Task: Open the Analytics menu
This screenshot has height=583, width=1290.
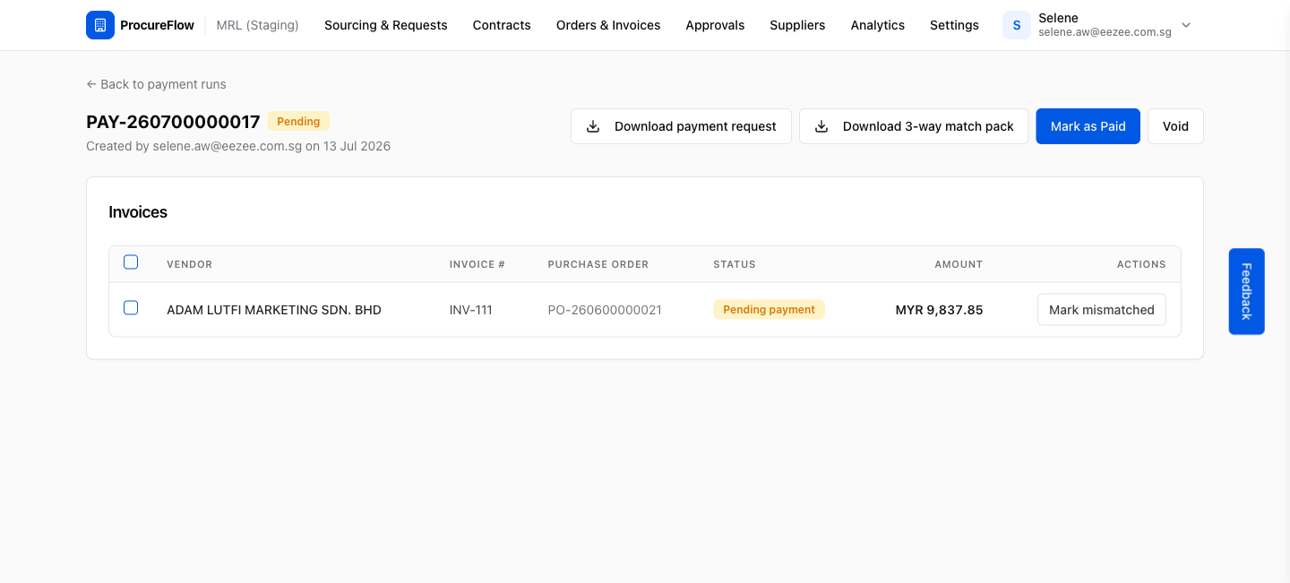Action: [878, 25]
